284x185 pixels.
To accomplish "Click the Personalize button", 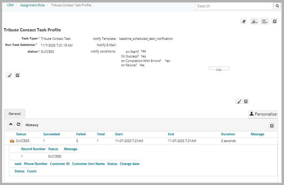I will tap(263, 114).
